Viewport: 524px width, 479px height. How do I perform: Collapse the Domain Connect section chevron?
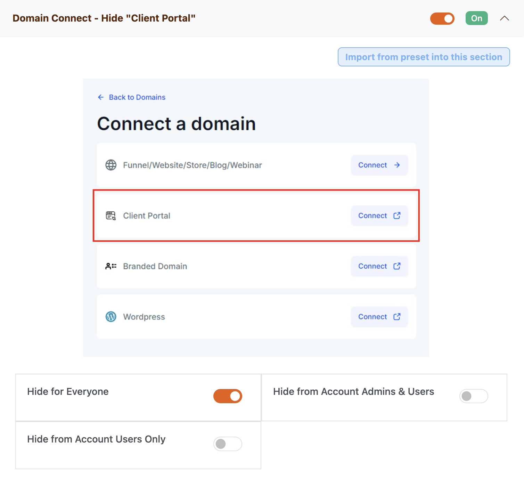coord(504,18)
